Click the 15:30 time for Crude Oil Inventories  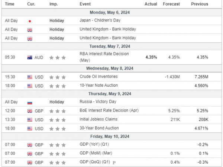10,77
